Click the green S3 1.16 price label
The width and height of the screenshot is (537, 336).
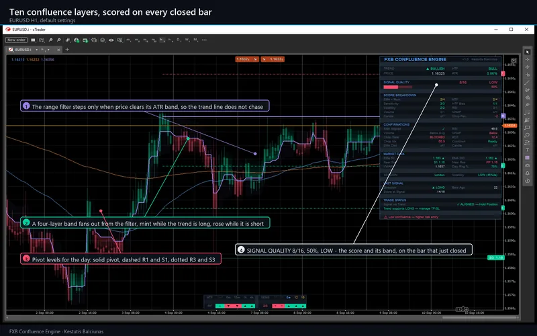[x=495, y=257]
